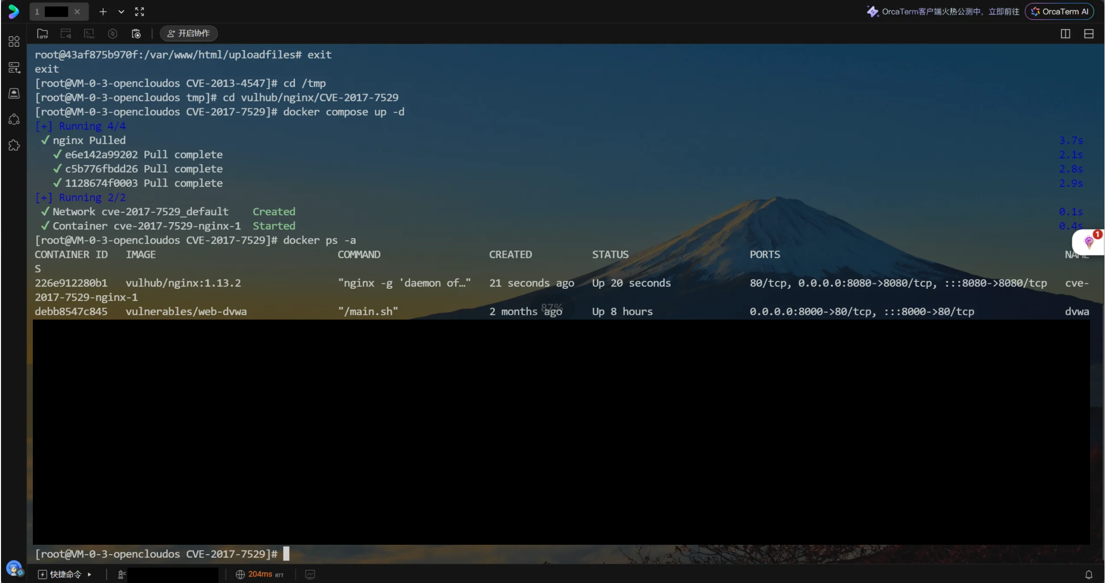This screenshot has width=1105, height=583.
Task: Expand the quick commands arrow
Action: (x=90, y=575)
